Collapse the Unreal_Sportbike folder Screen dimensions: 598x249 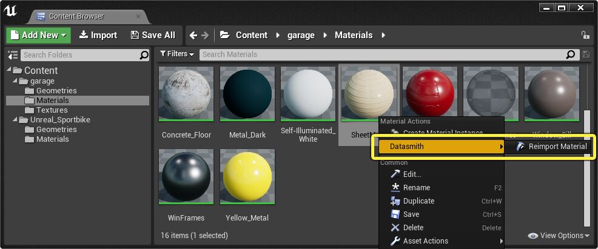[15, 119]
